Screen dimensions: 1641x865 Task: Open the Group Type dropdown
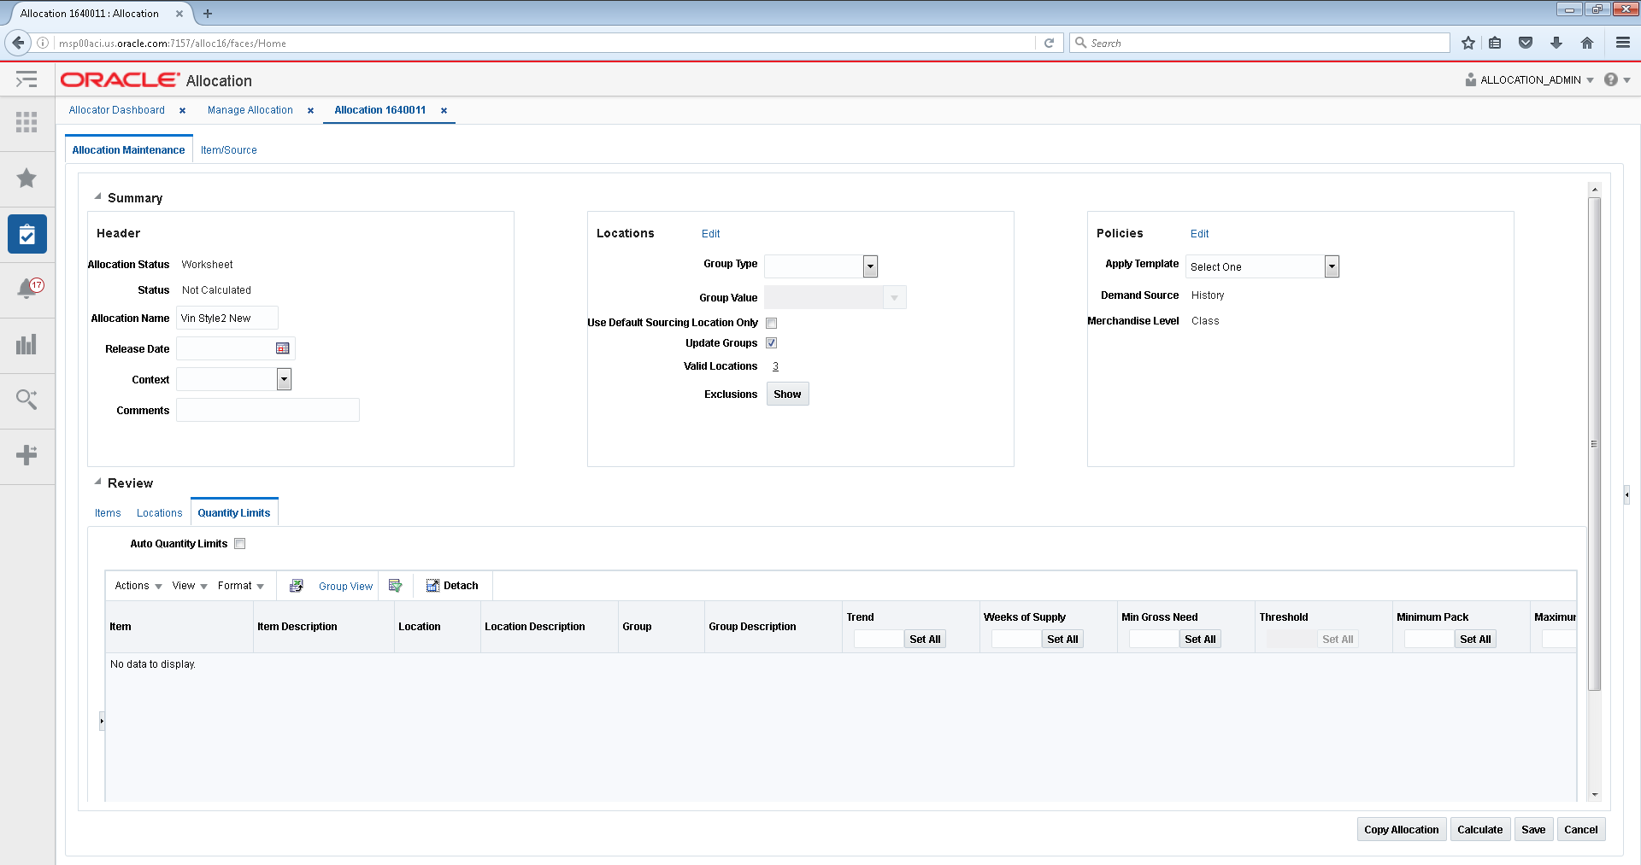(870, 266)
